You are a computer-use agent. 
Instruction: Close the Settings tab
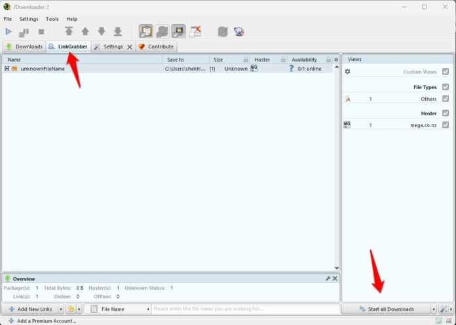(129, 47)
